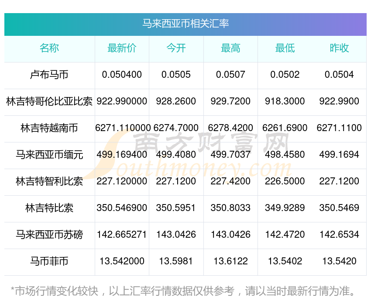Select low value 13.5402
The image size is (371, 305).
click(285, 261)
